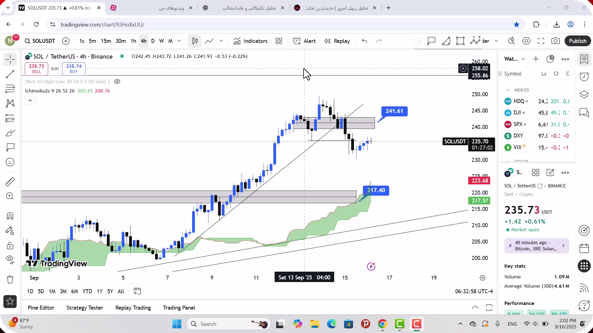Open the Fibonacci tools in left toolbar
The height and width of the screenshot is (333, 593).
tap(10, 89)
